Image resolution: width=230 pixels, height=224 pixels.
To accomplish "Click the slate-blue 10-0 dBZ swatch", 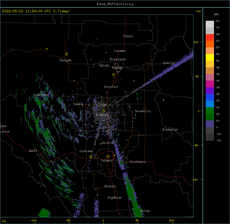I will point(210,124).
